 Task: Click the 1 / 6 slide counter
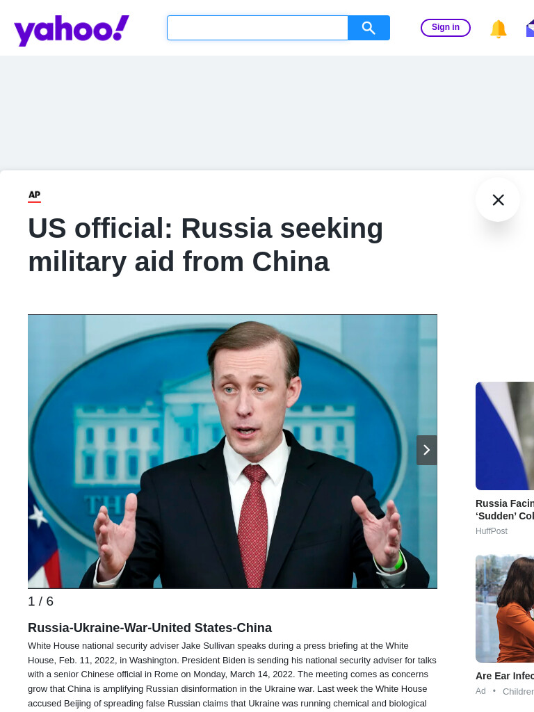pyautogui.click(x=41, y=601)
